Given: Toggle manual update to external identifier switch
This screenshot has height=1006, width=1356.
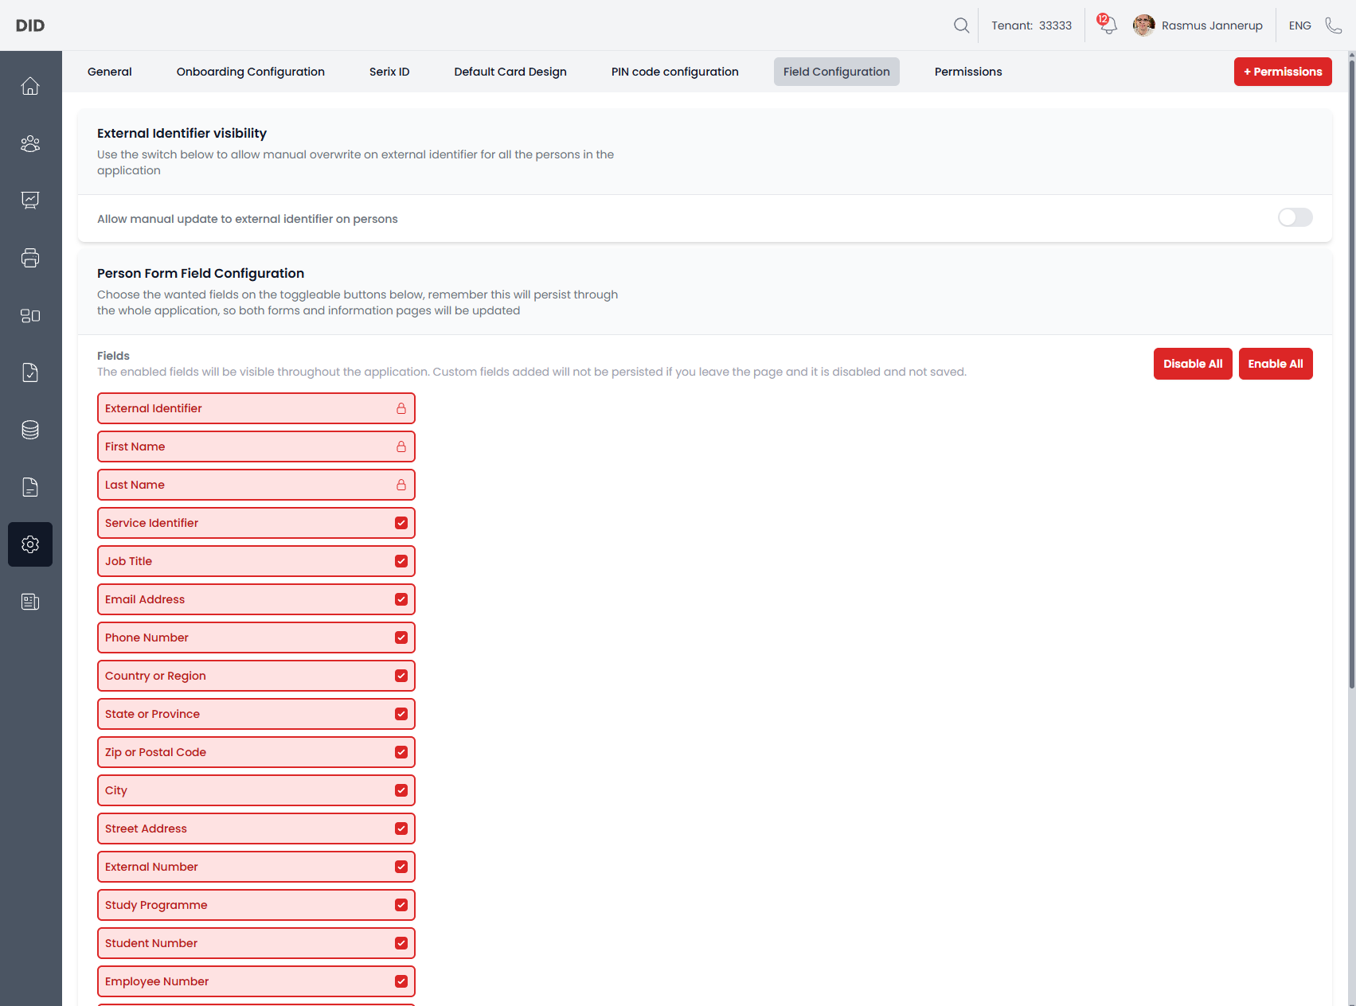Looking at the screenshot, I should [x=1295, y=218].
